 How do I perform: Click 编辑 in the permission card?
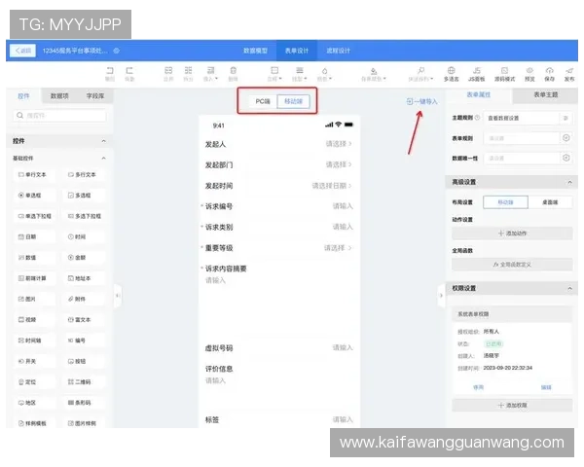point(546,387)
